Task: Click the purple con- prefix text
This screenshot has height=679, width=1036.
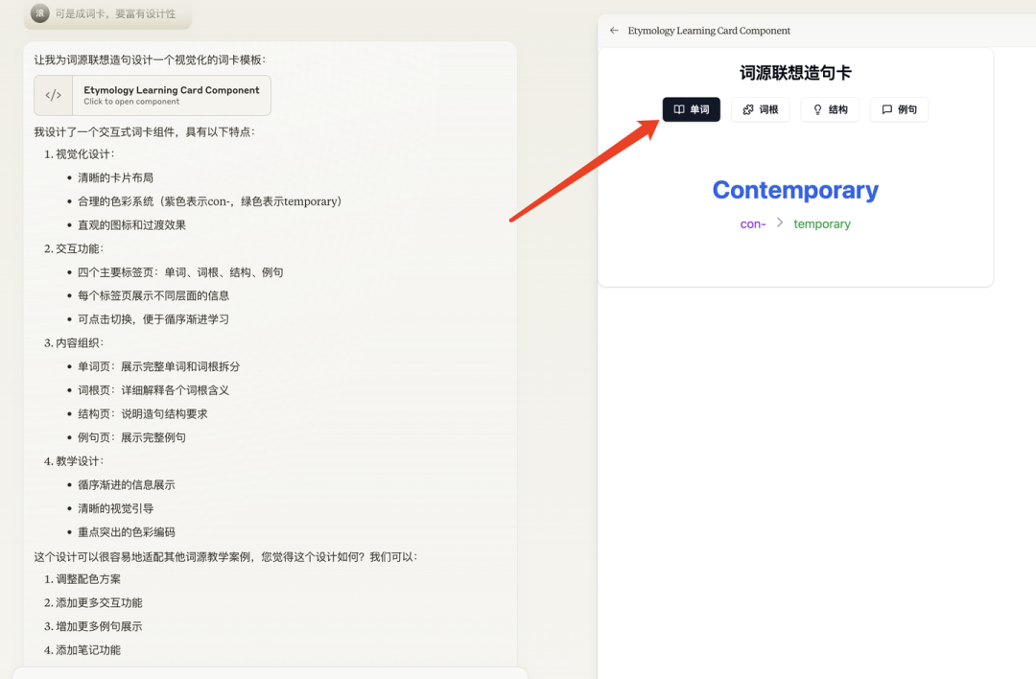Action: [x=753, y=223]
